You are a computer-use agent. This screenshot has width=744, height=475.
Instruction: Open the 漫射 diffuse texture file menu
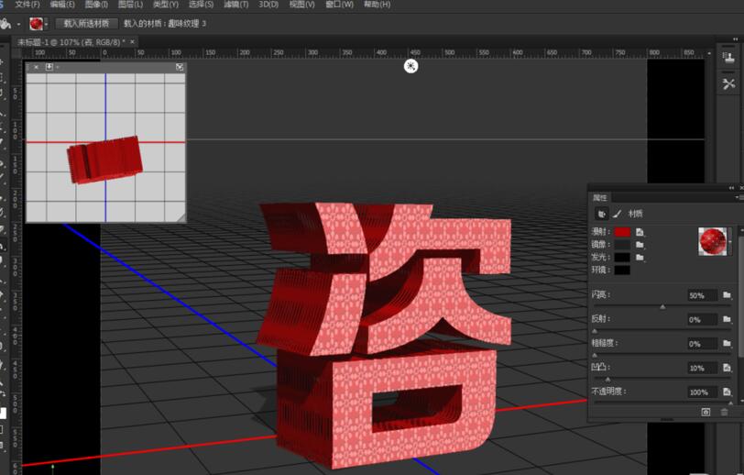click(x=640, y=232)
